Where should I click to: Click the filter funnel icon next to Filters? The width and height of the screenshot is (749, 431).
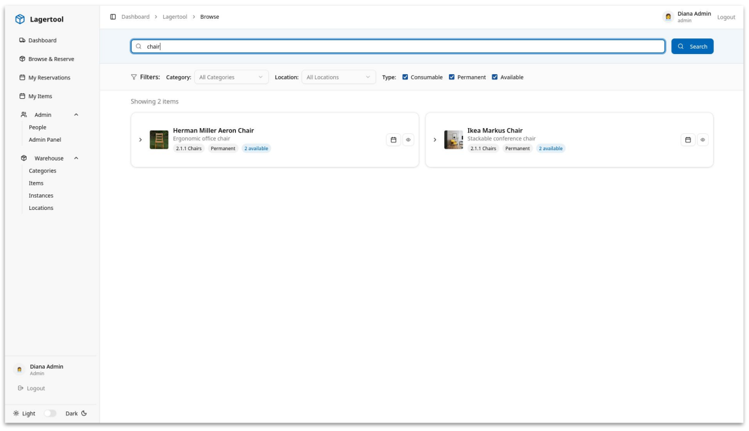134,77
